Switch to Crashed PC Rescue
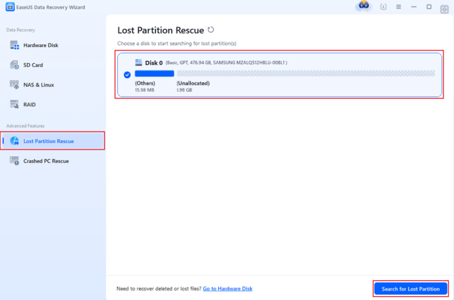Screen dimensions: 454x300 [46, 161]
